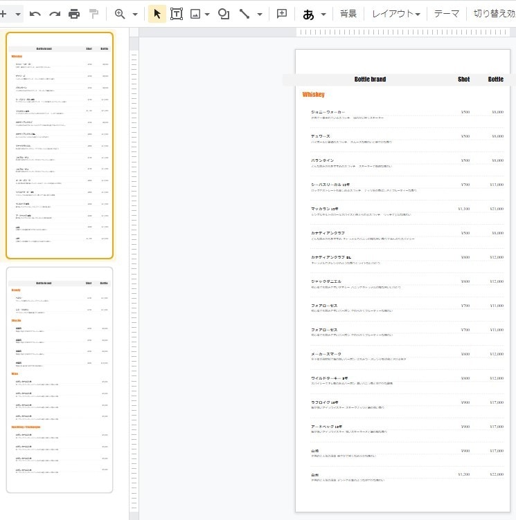Viewport: 516px width, 520px height.
Task: Click the 山崎 item name
Action: tap(314, 451)
